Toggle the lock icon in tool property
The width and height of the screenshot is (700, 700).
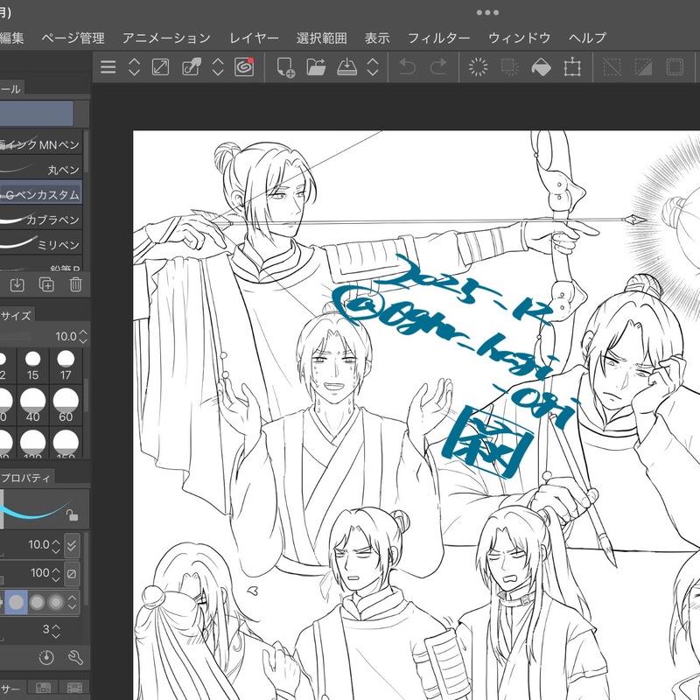coord(73,516)
